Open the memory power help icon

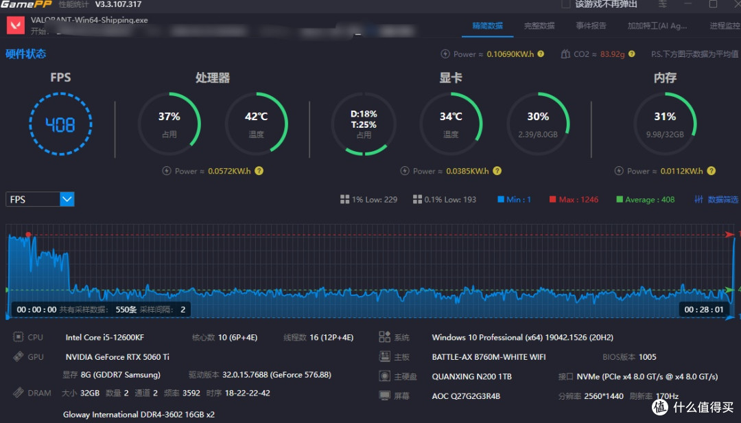tap(711, 171)
